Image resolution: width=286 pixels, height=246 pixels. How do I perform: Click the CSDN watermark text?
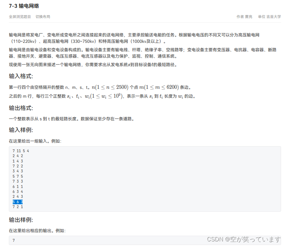(245, 239)
